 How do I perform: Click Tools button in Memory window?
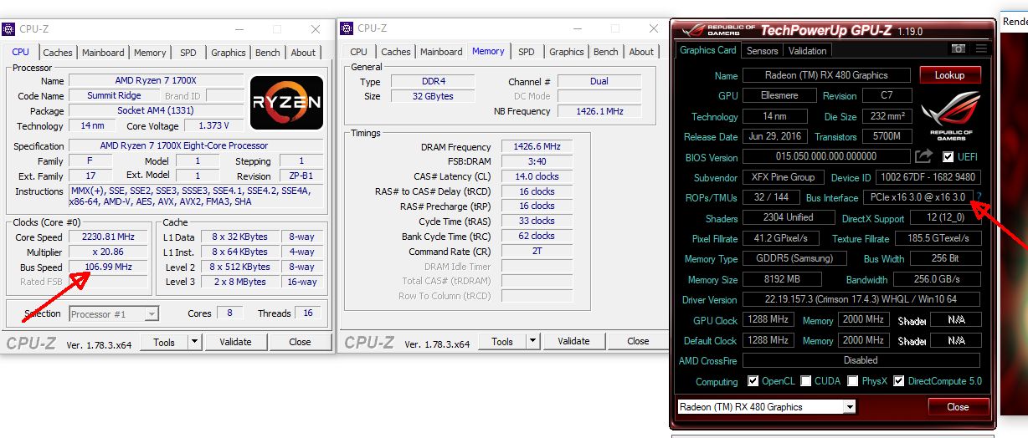click(x=502, y=341)
